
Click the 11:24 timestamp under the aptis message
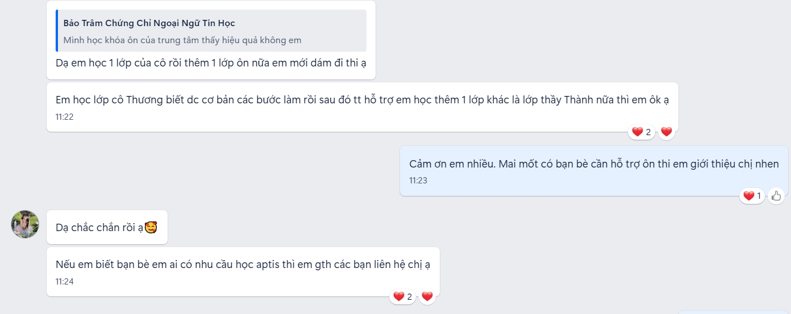(65, 282)
